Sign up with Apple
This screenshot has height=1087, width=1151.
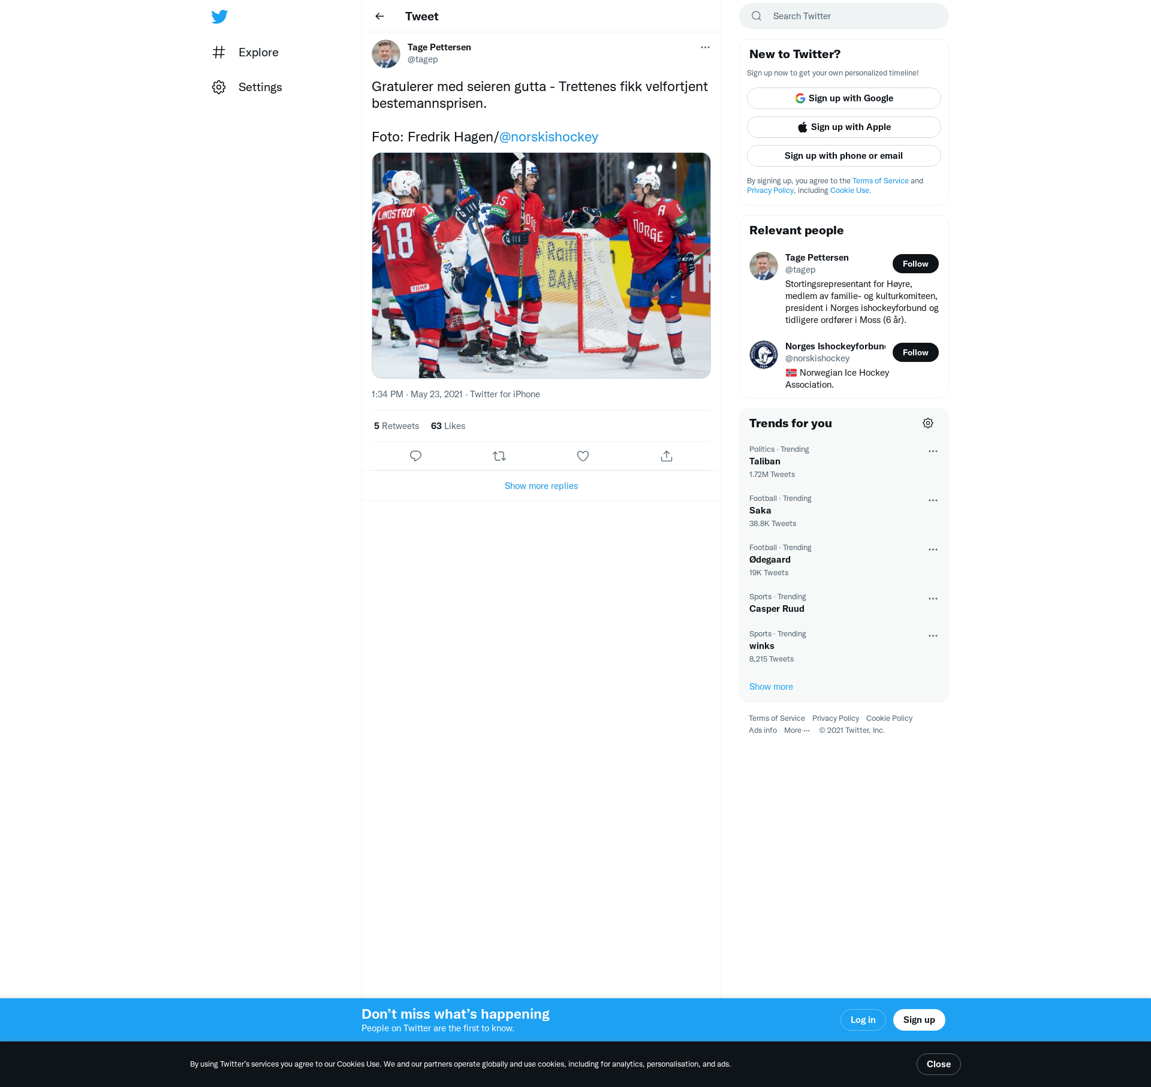point(844,127)
